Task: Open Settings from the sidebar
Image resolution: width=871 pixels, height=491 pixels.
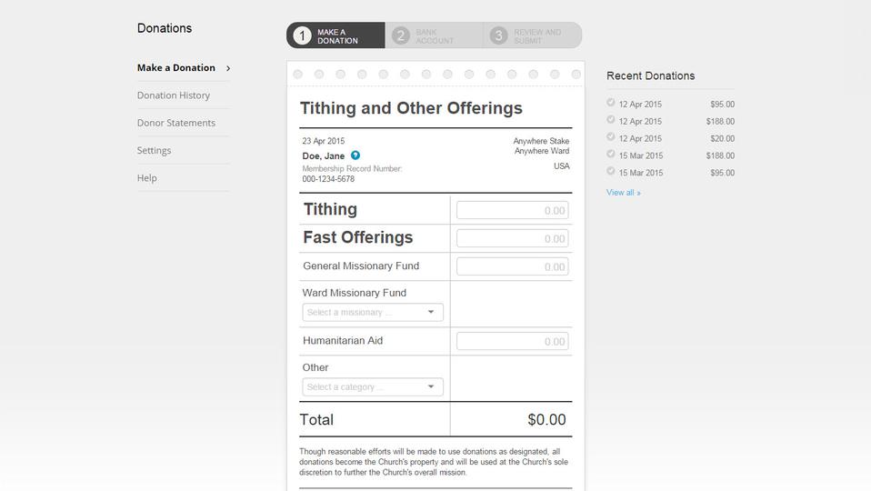Action: [155, 151]
